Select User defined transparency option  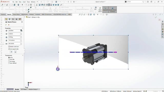9,63
